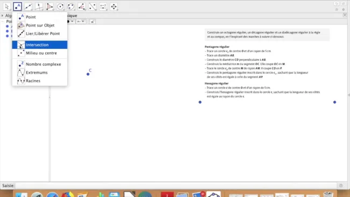Choose Lier/Libérer Point menu entry
Screen dimensions: 350x197
tap(39, 33)
